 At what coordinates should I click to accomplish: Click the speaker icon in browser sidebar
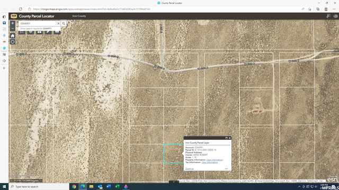tap(4, 61)
